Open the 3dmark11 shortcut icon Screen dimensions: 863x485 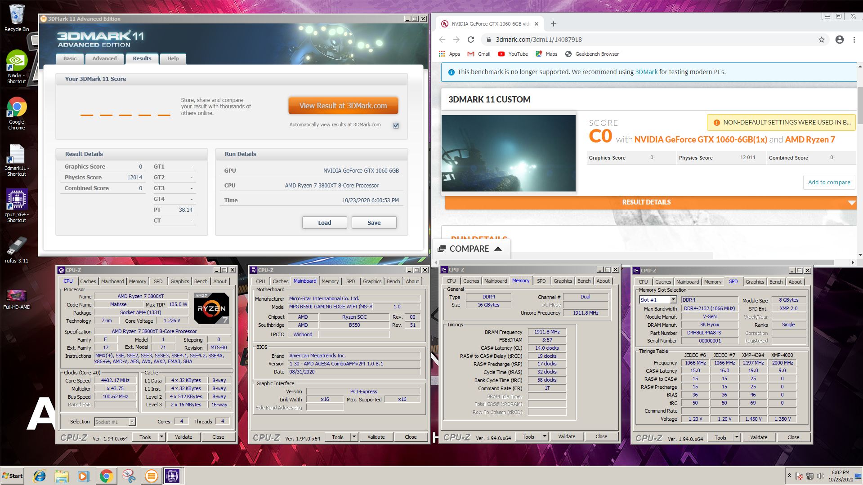[17, 160]
